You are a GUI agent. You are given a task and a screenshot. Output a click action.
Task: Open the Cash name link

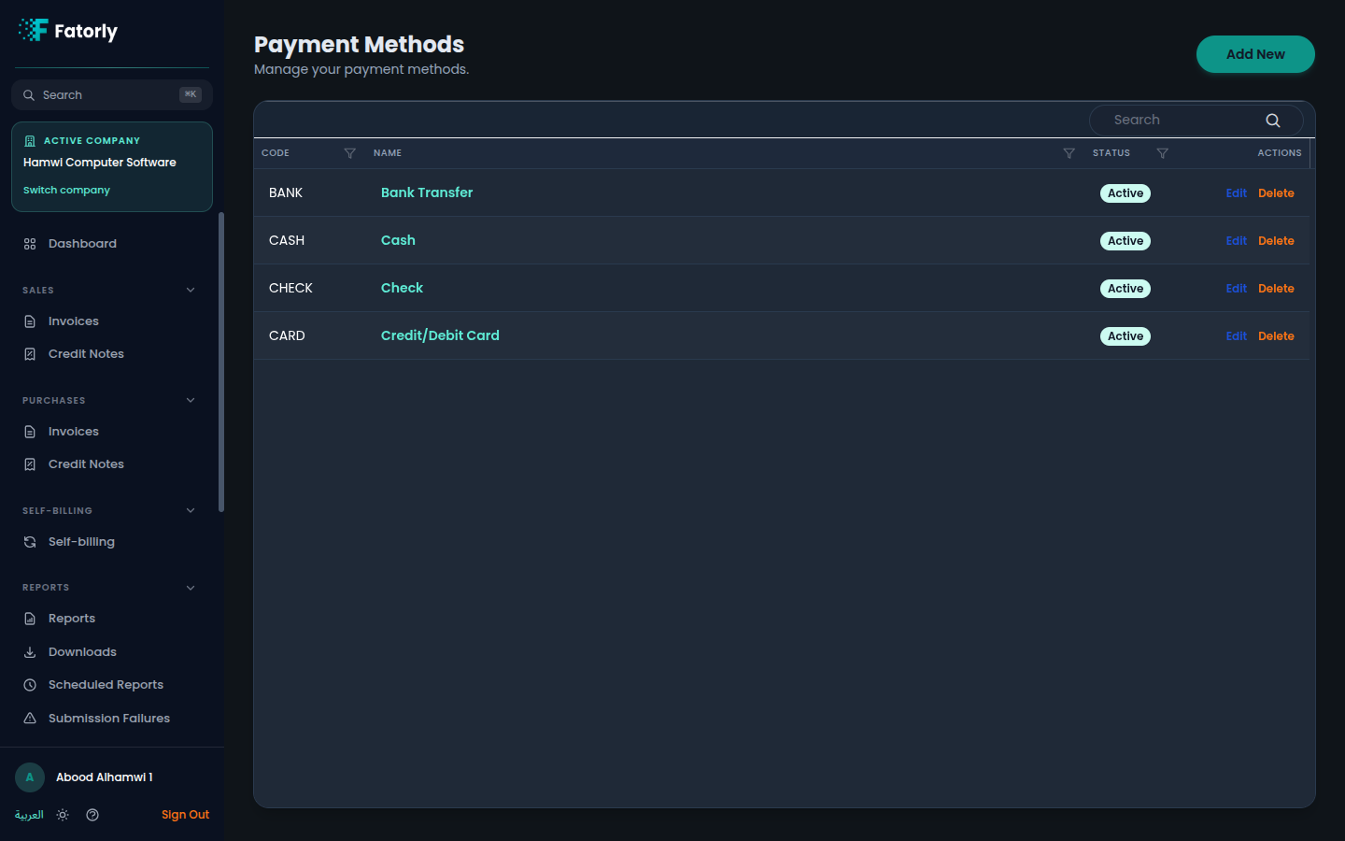coord(398,240)
